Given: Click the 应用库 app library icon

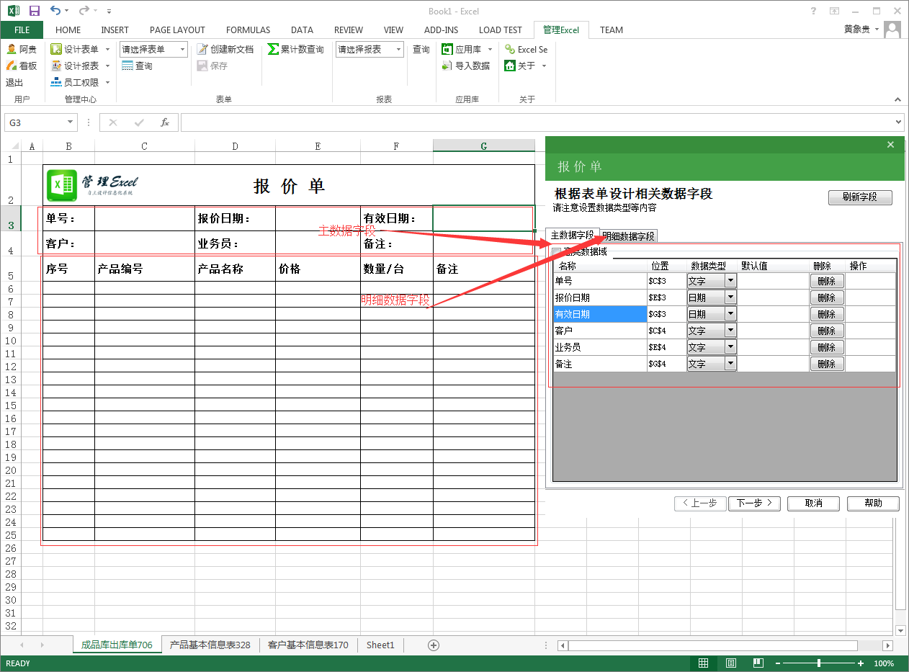Looking at the screenshot, I should pyautogui.click(x=447, y=49).
